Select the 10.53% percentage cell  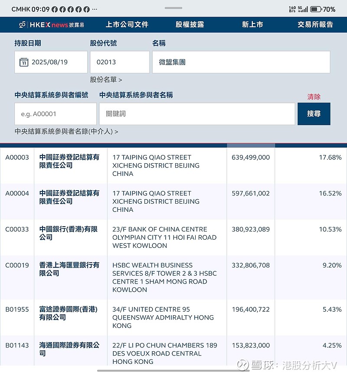[330, 229]
